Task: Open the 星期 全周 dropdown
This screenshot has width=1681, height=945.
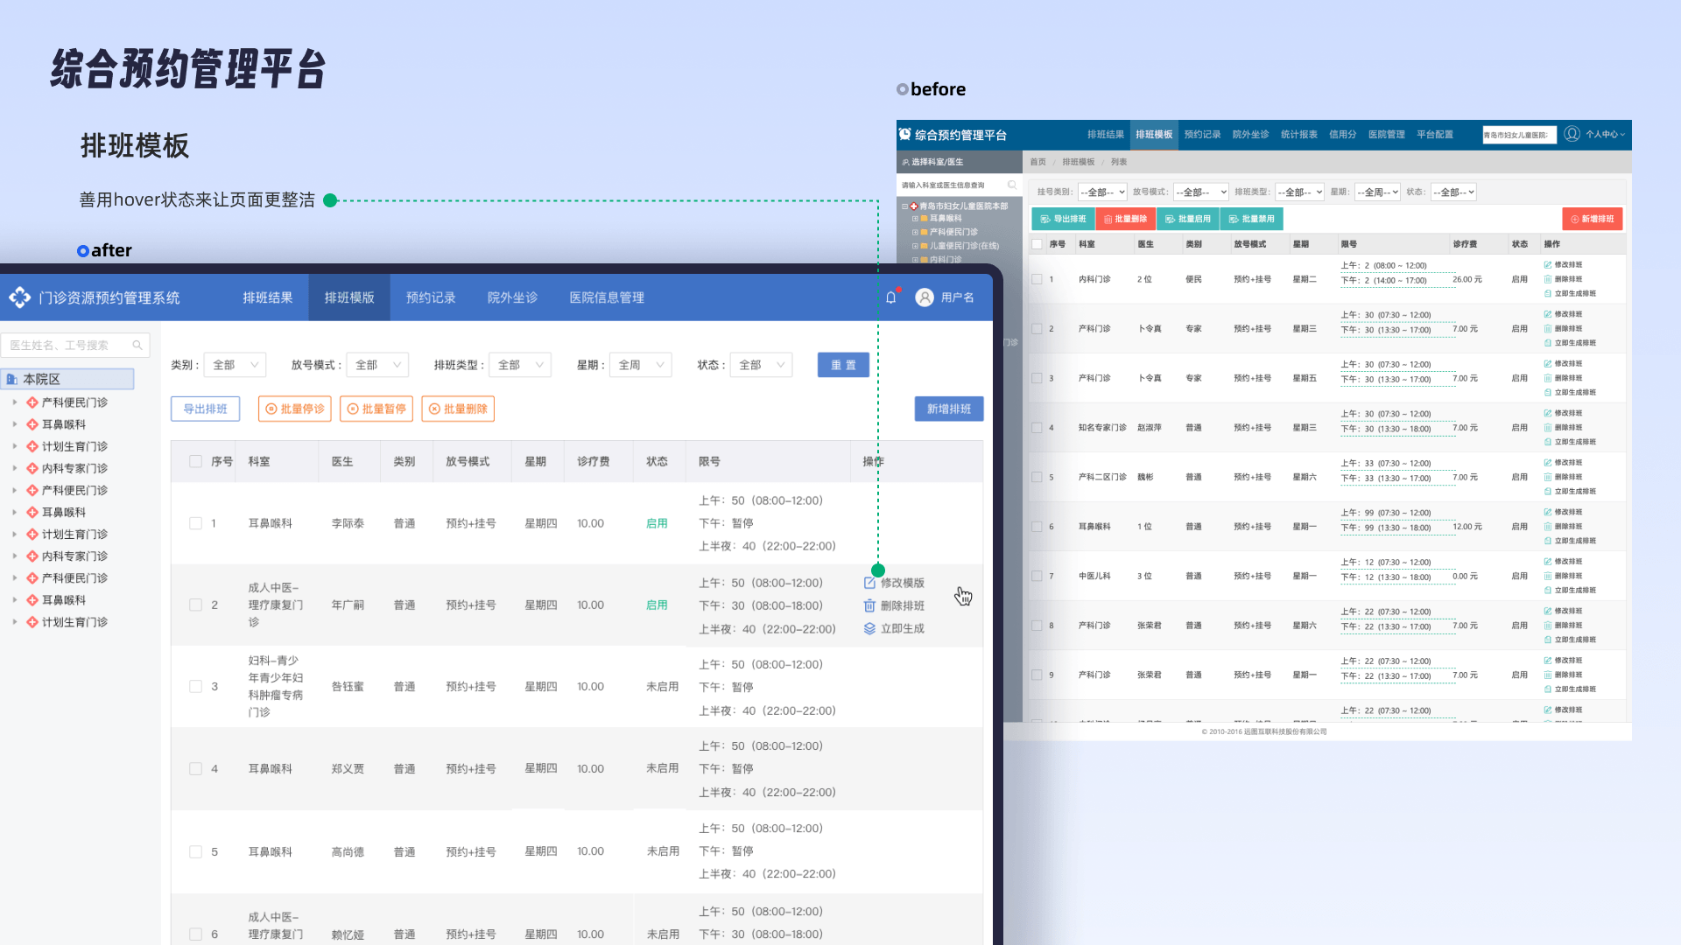Action: (640, 365)
